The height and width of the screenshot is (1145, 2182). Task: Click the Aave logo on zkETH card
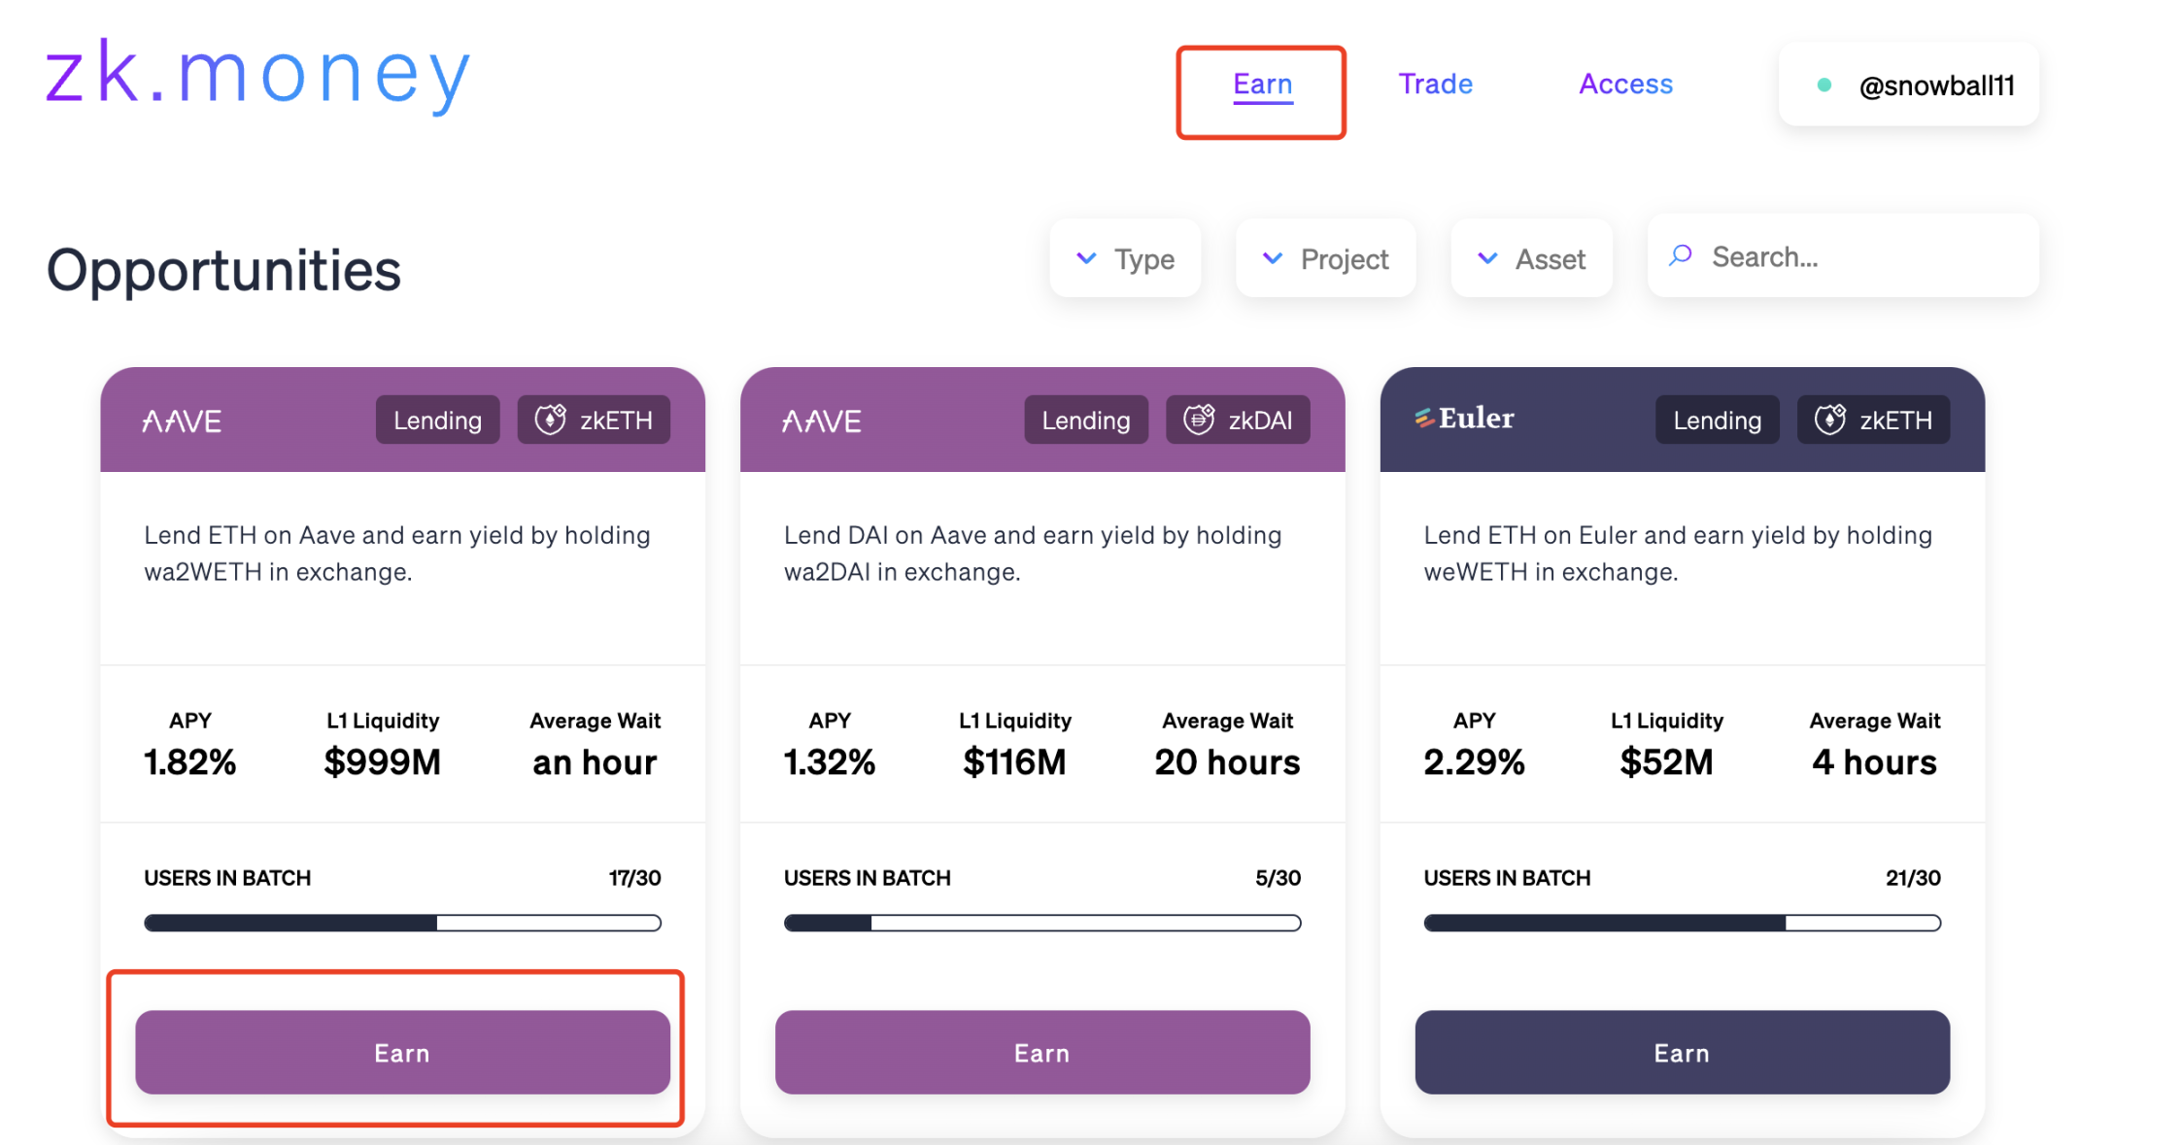(x=182, y=421)
